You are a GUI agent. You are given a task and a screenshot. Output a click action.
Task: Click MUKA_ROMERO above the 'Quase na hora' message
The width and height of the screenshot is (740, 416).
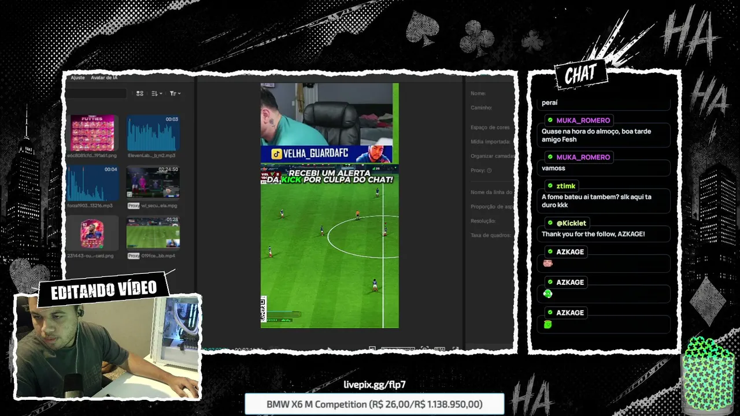click(x=583, y=120)
